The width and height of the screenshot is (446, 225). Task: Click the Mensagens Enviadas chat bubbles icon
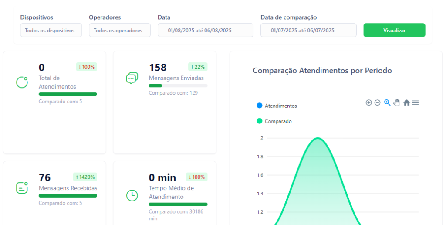click(132, 78)
